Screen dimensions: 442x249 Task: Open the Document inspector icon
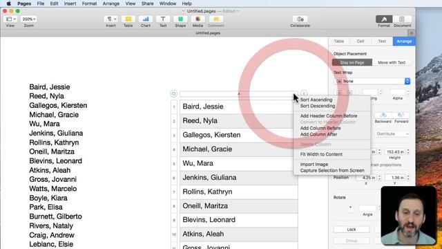click(x=402, y=19)
